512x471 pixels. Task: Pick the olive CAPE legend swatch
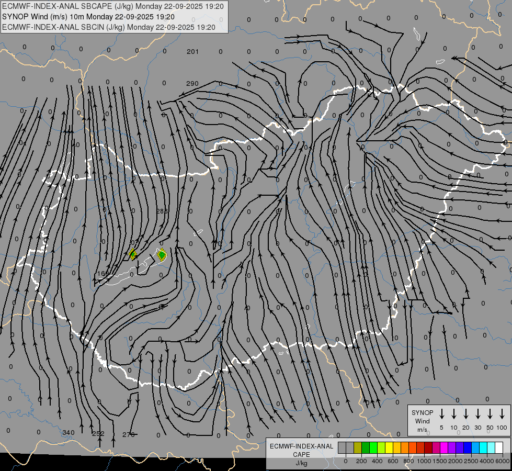pyautogui.click(x=358, y=447)
